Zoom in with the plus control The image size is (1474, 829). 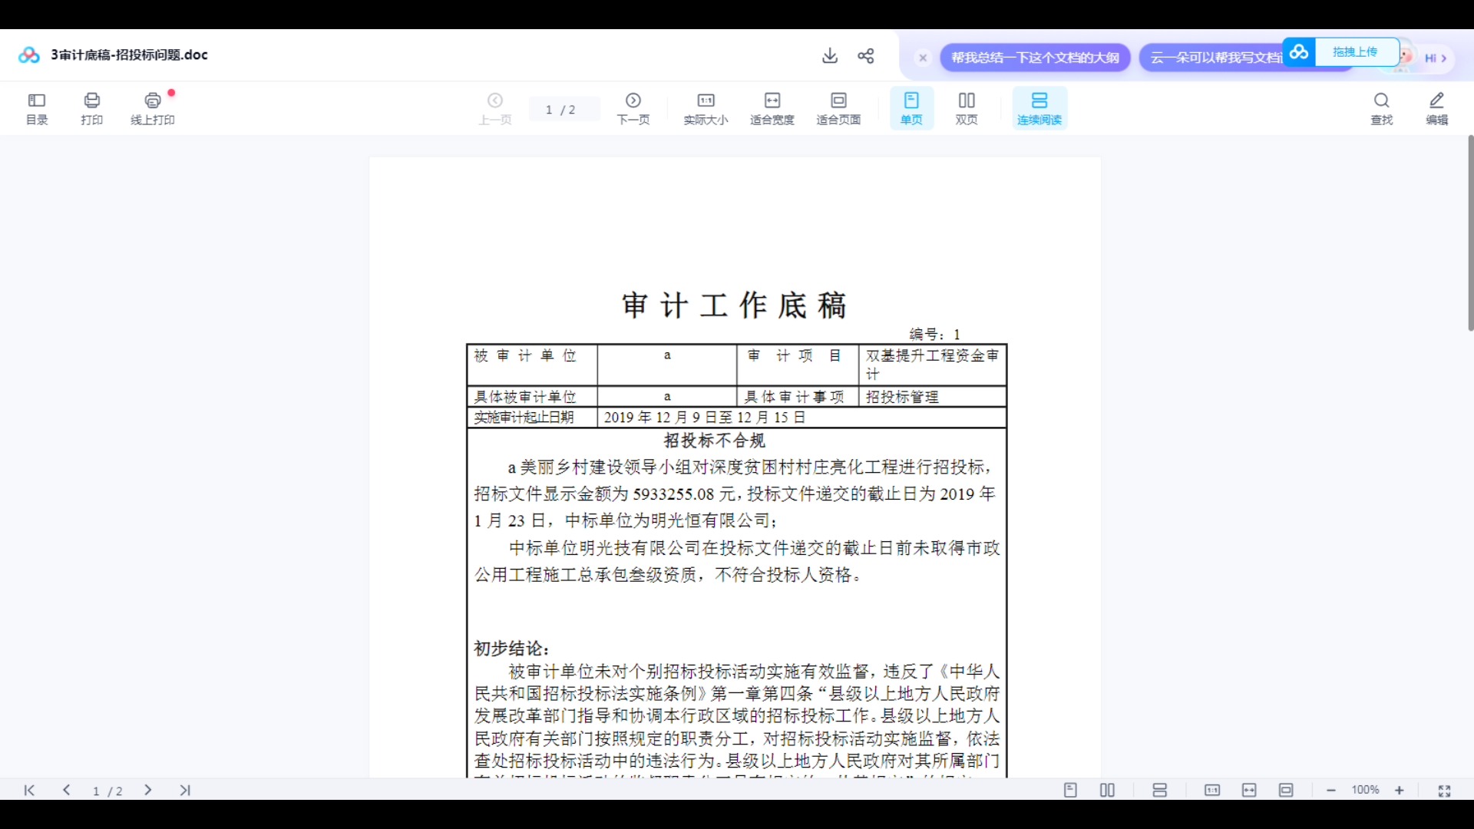pyautogui.click(x=1400, y=790)
